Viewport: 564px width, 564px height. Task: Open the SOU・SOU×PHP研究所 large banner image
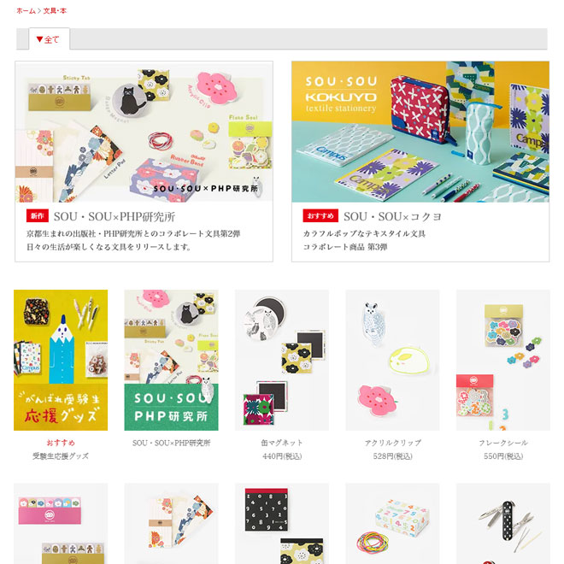[144, 132]
